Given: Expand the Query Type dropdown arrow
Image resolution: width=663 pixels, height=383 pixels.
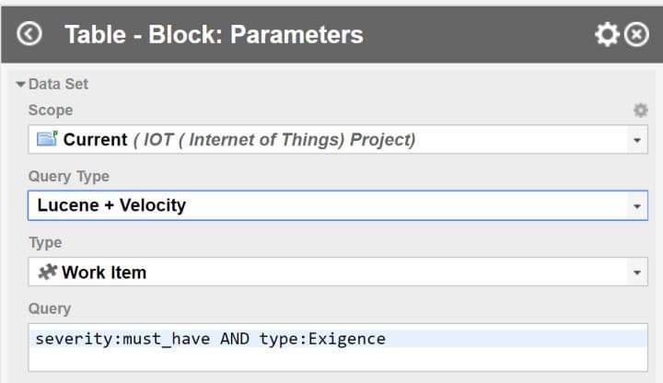Looking at the screenshot, I should 637,206.
